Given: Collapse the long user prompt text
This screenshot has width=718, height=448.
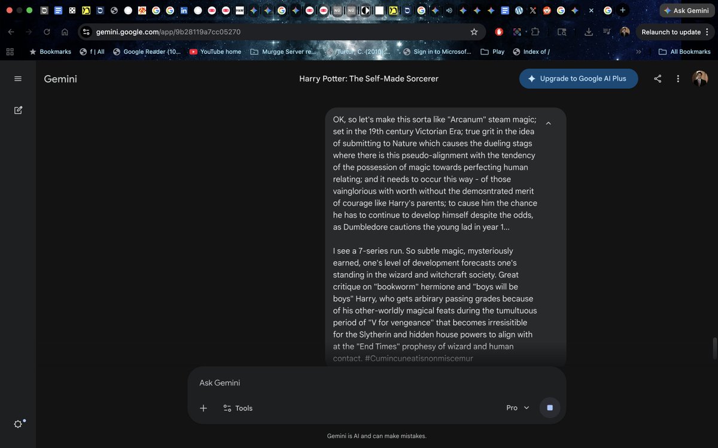Looking at the screenshot, I should (x=549, y=123).
